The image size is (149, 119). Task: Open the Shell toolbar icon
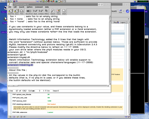point(64,12)
